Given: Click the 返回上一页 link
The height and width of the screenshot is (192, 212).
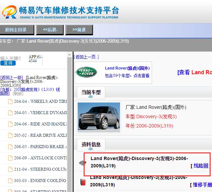Looking at the screenshot, I should tap(86, 57).
